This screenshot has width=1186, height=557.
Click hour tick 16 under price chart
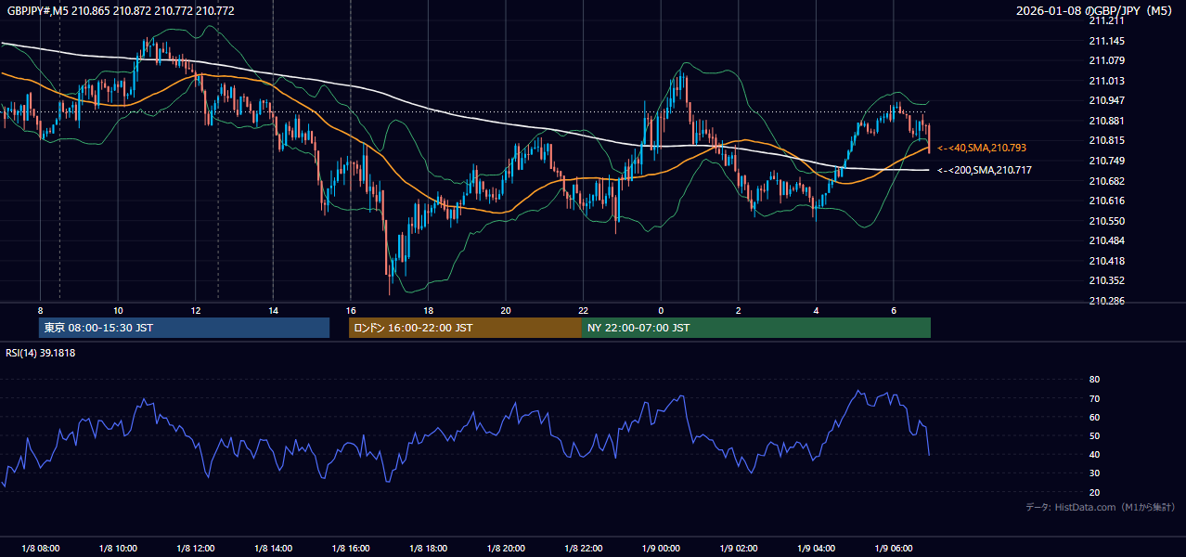tap(351, 310)
